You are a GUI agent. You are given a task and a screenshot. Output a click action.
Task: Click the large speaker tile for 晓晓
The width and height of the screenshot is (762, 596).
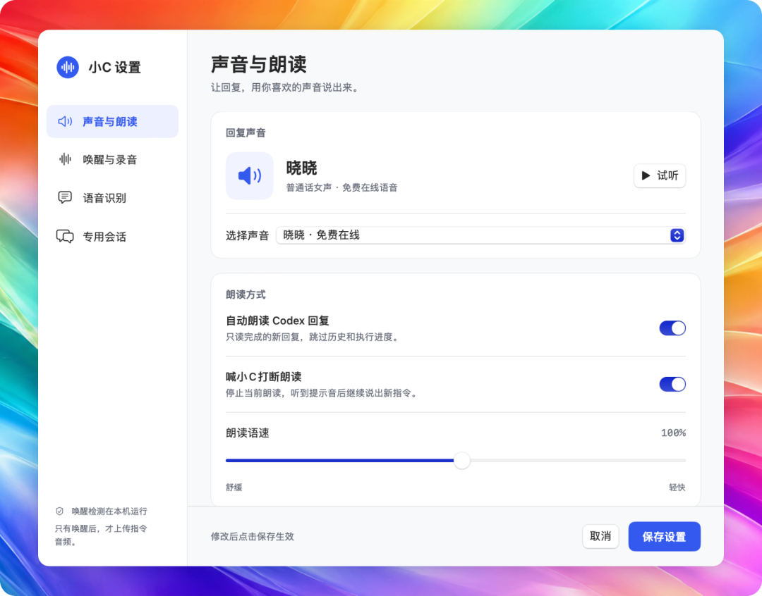pyautogui.click(x=249, y=175)
